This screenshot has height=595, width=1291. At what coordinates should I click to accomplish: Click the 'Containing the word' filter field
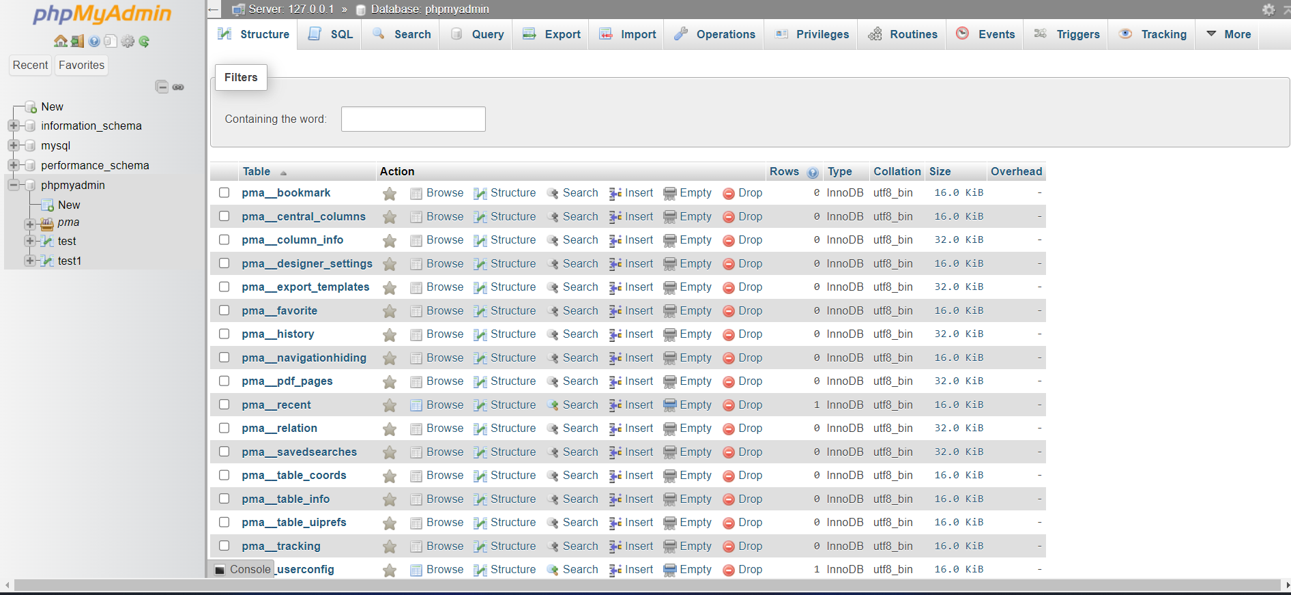[414, 119]
